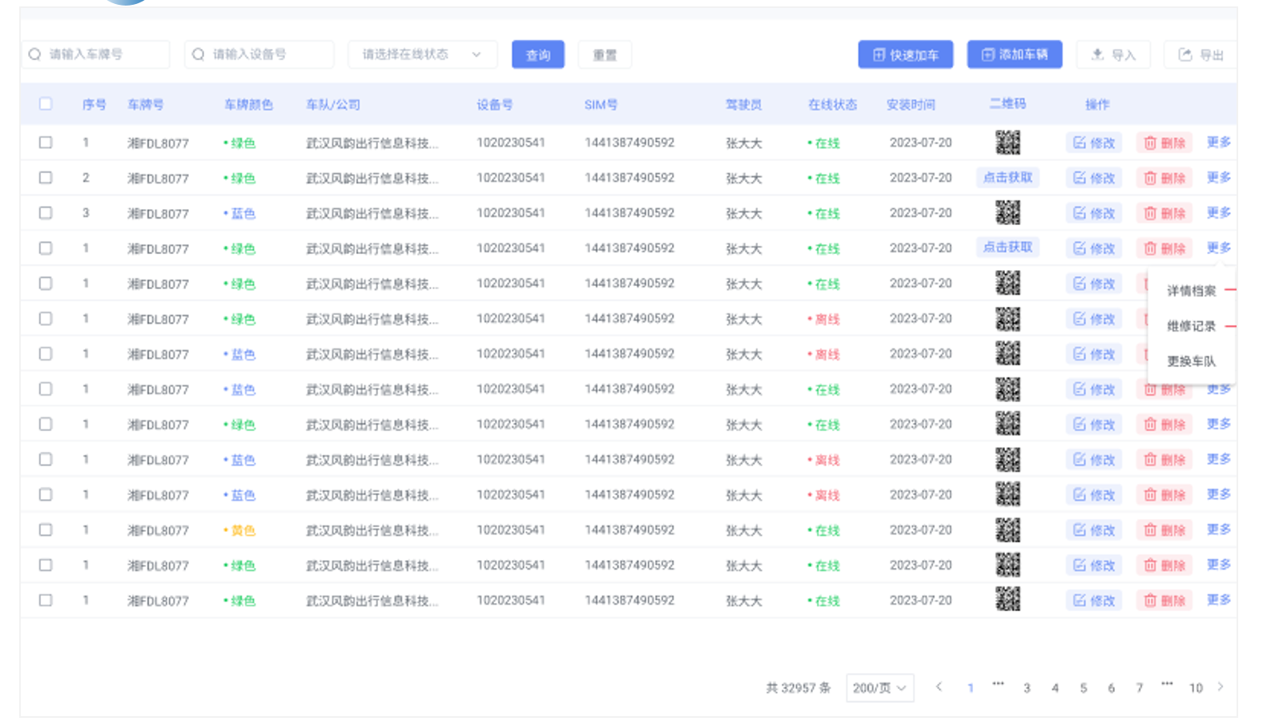The width and height of the screenshot is (1271, 725).
Task: Click the 查询 search button
Action: click(x=538, y=54)
